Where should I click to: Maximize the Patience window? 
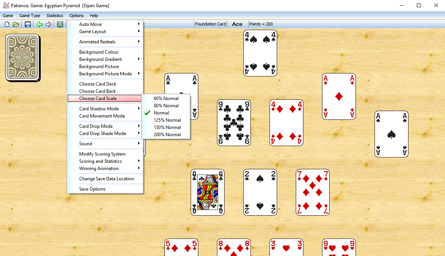(419, 5)
